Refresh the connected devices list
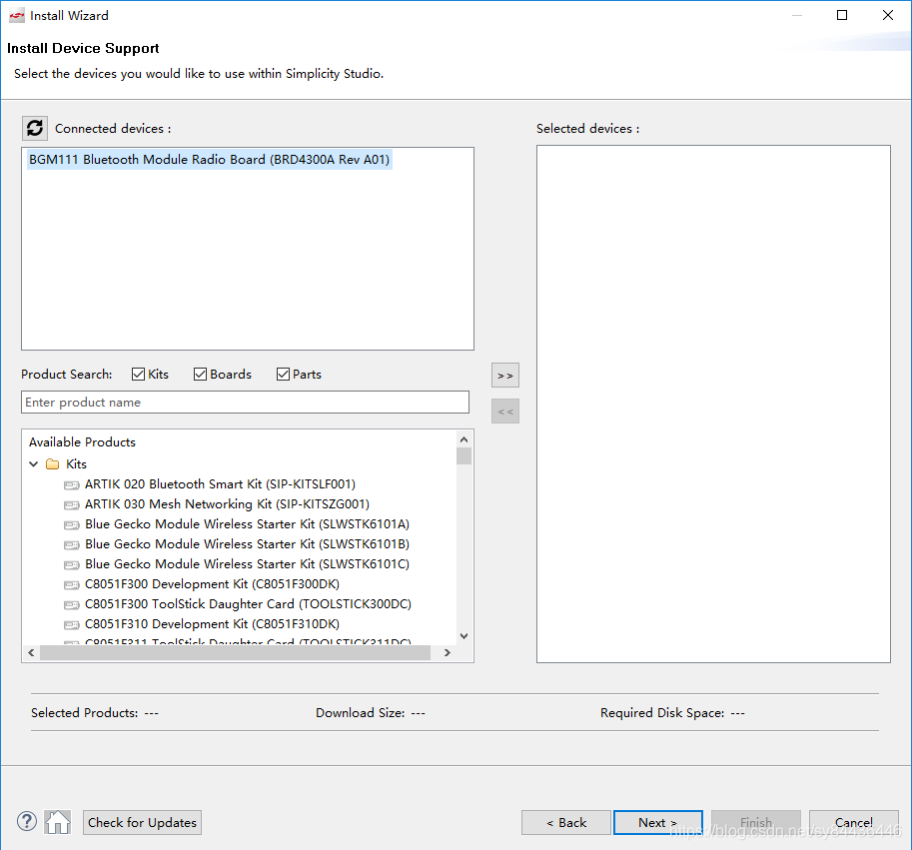912x850 pixels. [x=35, y=128]
